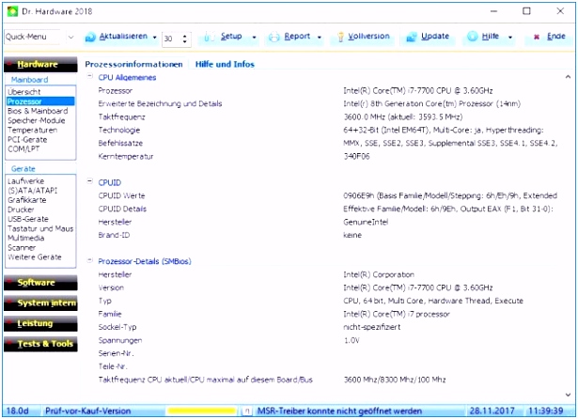Open the Software category
This screenshot has width=578, height=419.
[x=40, y=283]
